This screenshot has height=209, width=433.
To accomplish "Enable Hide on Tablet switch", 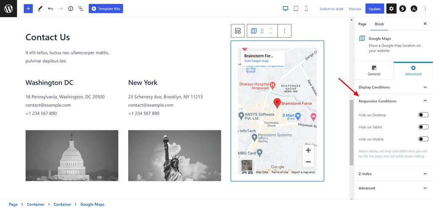I will point(423,127).
